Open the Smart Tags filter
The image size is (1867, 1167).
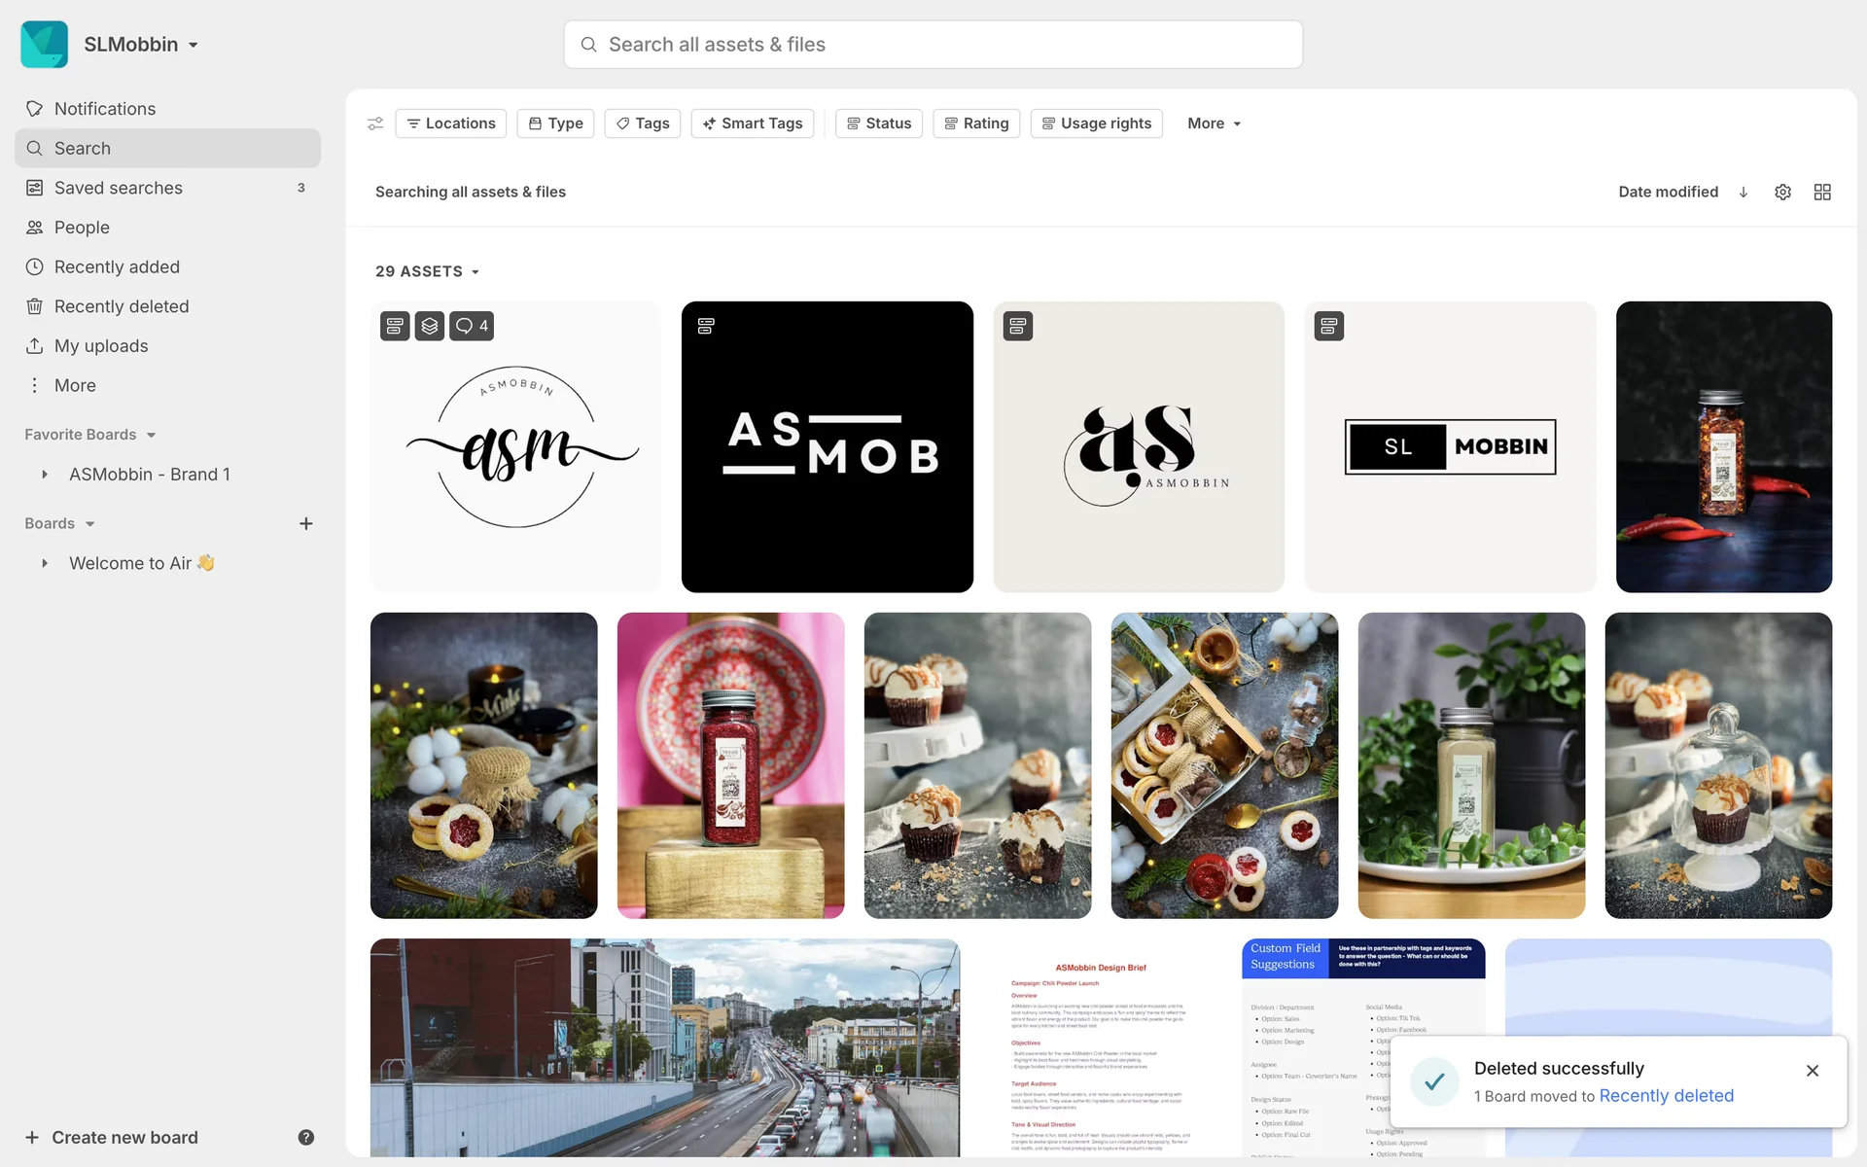point(753,124)
